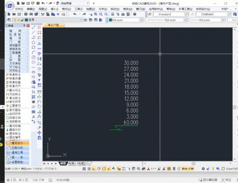Expand the 墙体 toolbox category
Screen dimensions: 238x183
(x=17, y=38)
